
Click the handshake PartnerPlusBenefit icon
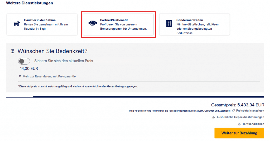click(93, 23)
